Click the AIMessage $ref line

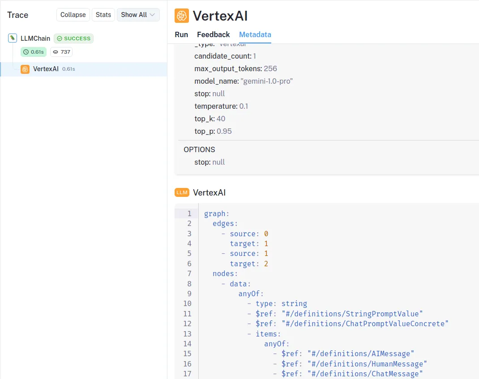point(344,353)
